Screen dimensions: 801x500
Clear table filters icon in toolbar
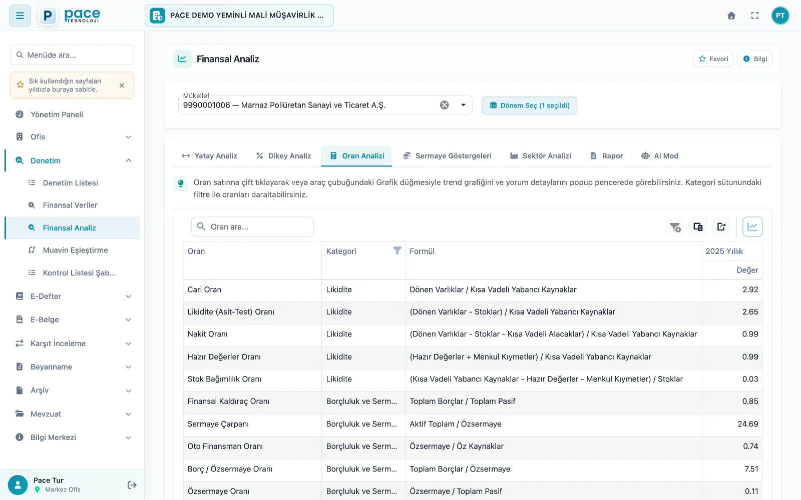point(675,227)
